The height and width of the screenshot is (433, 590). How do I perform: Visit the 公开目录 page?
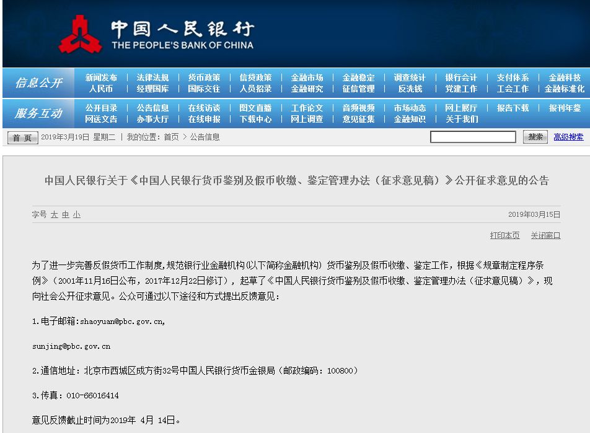click(101, 108)
